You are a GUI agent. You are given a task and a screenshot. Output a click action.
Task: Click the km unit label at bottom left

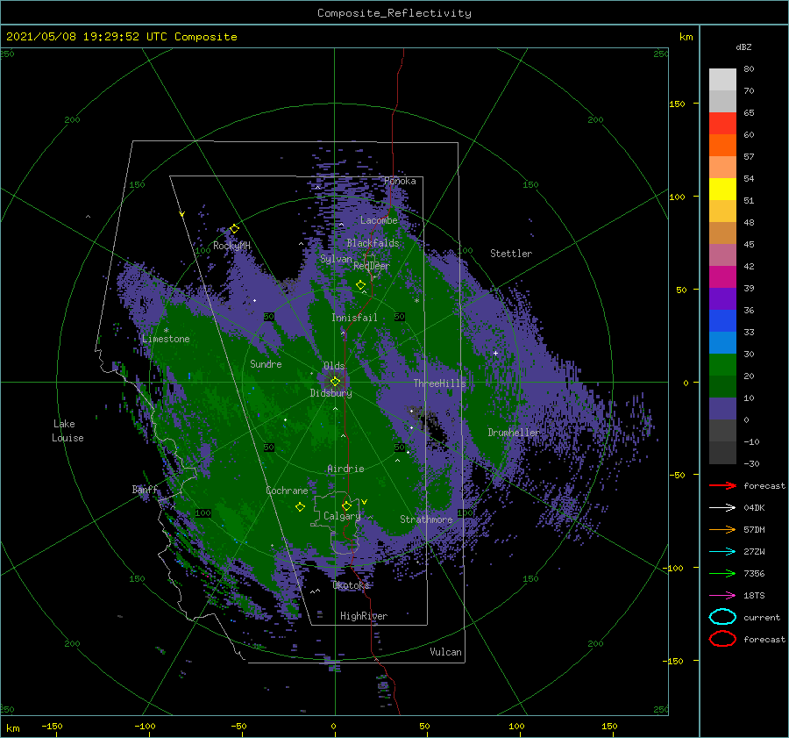point(12,728)
